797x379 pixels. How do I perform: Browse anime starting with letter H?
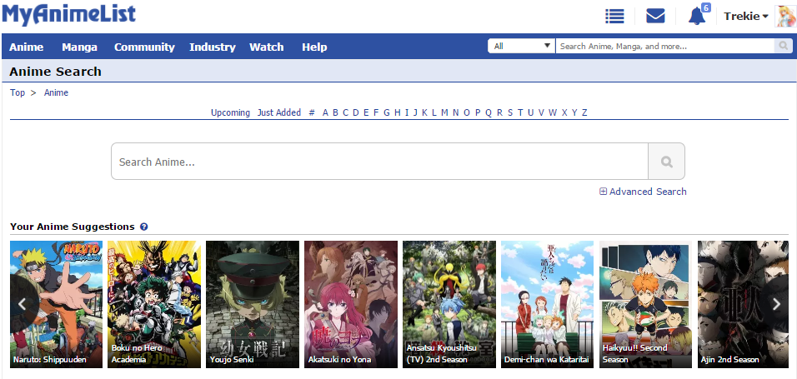coord(398,112)
